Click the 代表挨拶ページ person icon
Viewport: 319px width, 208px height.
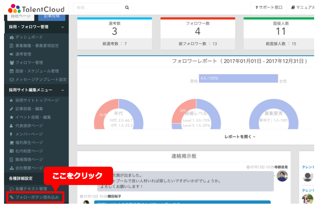(11, 126)
